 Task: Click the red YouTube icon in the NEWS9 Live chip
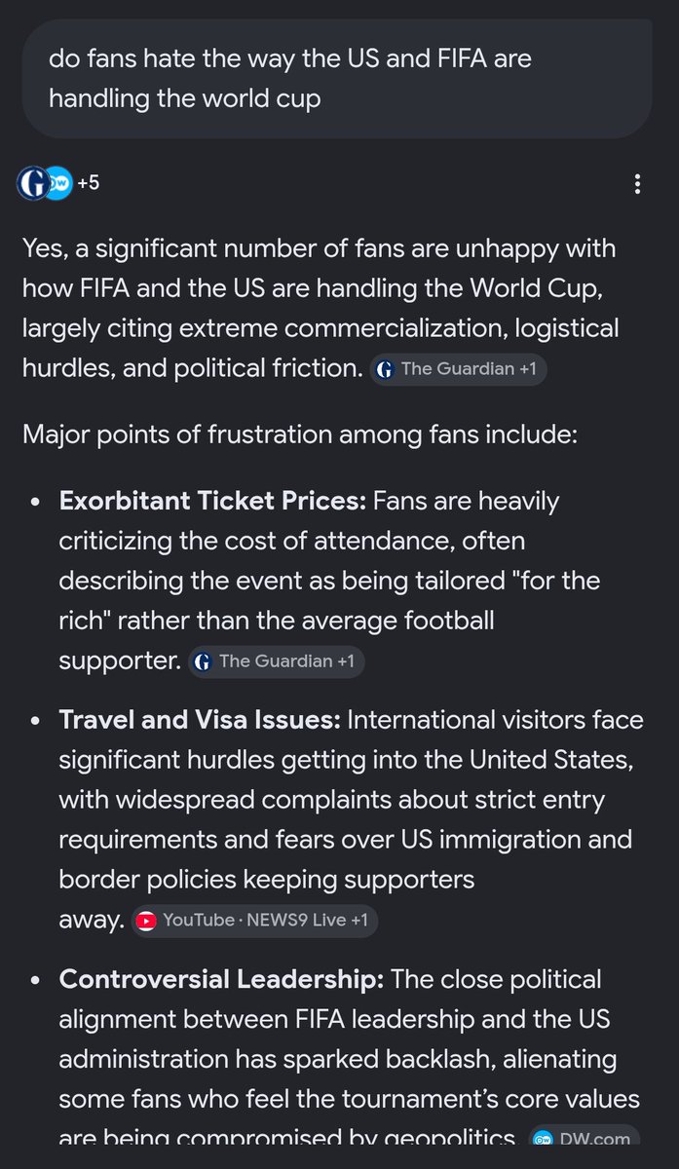coord(146,921)
